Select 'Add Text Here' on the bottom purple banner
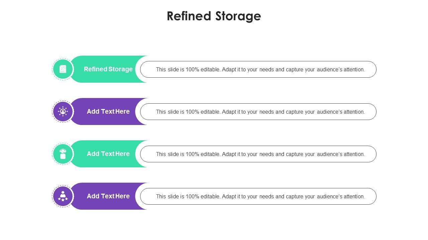 pos(108,196)
